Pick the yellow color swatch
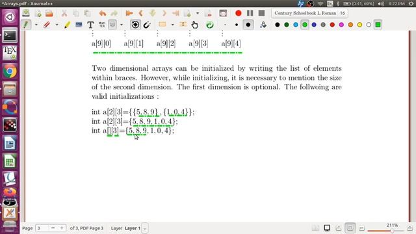Viewport: 416px width, 234px height. [x=359, y=25]
